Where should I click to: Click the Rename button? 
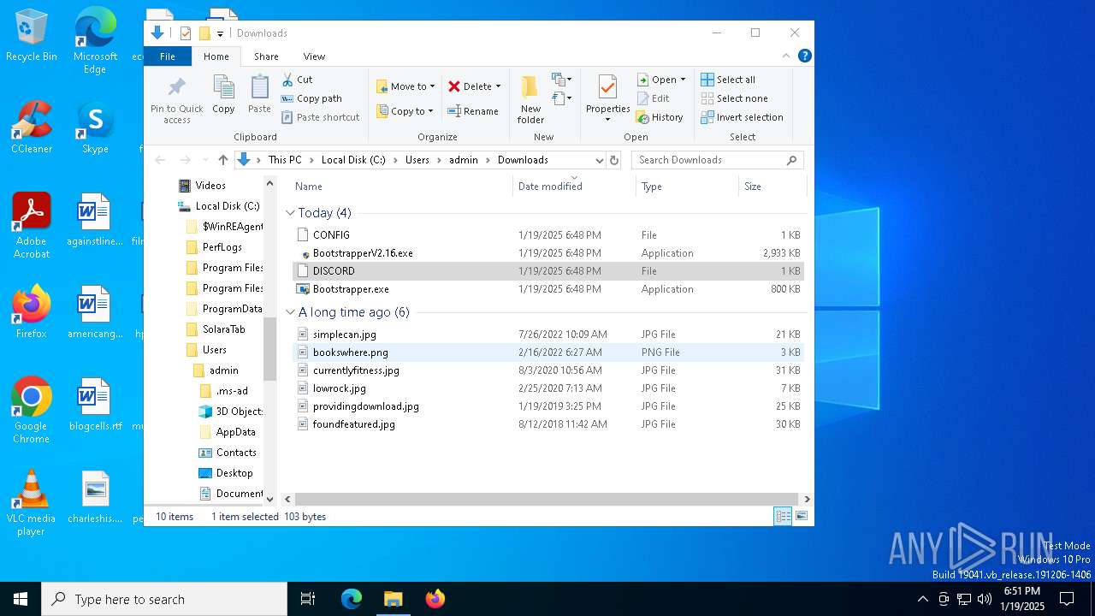coord(473,111)
